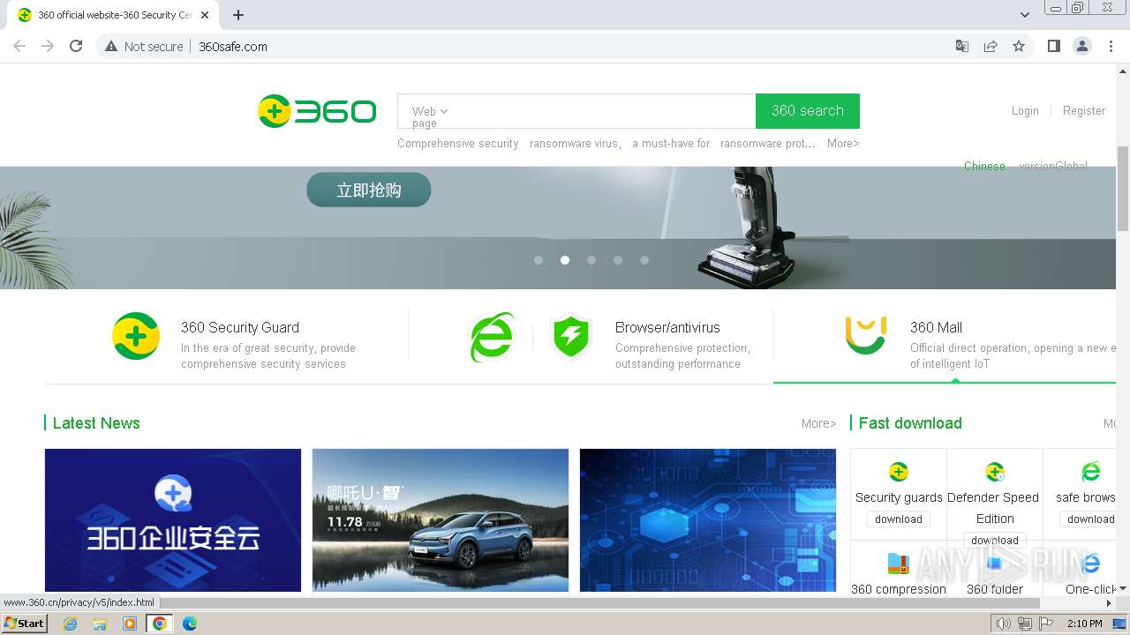
Task: Switch language to Chinese version
Action: [x=984, y=166]
